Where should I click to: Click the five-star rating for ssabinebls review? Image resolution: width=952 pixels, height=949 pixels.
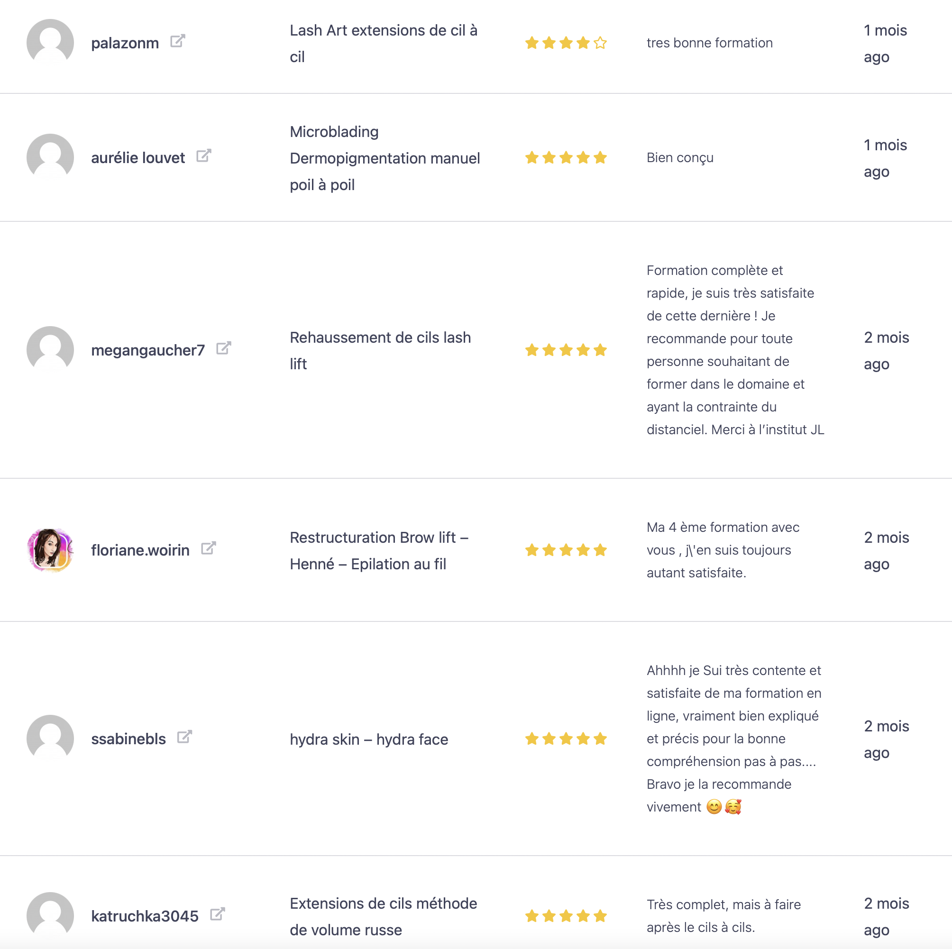point(566,739)
